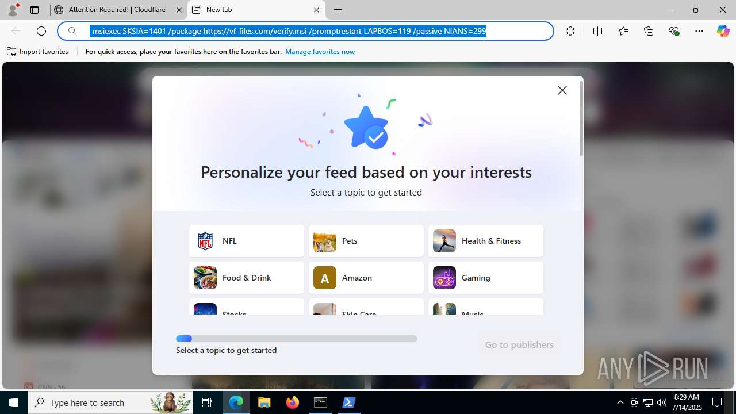Open the notification center icon

(718, 402)
